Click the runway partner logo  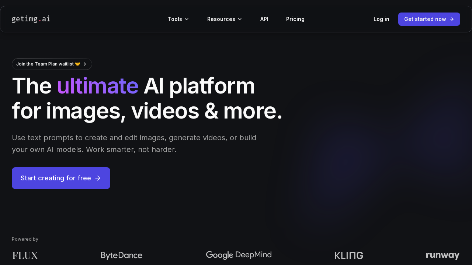[x=443, y=255]
